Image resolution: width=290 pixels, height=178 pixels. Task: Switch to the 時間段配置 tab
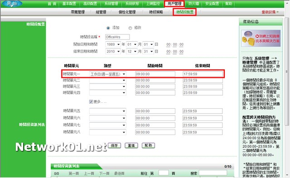(x=184, y=12)
